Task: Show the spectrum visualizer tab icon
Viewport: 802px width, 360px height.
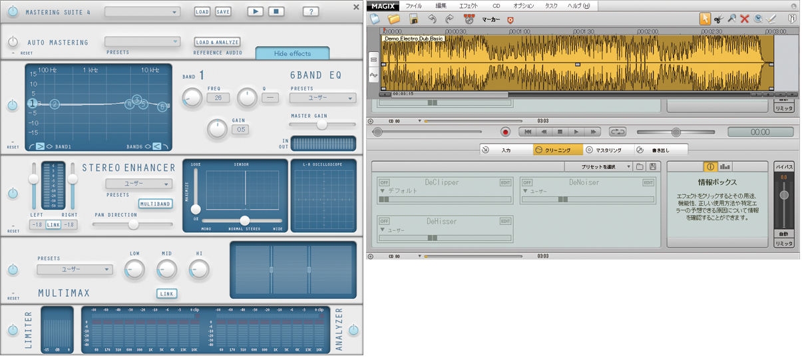Action: [x=725, y=166]
